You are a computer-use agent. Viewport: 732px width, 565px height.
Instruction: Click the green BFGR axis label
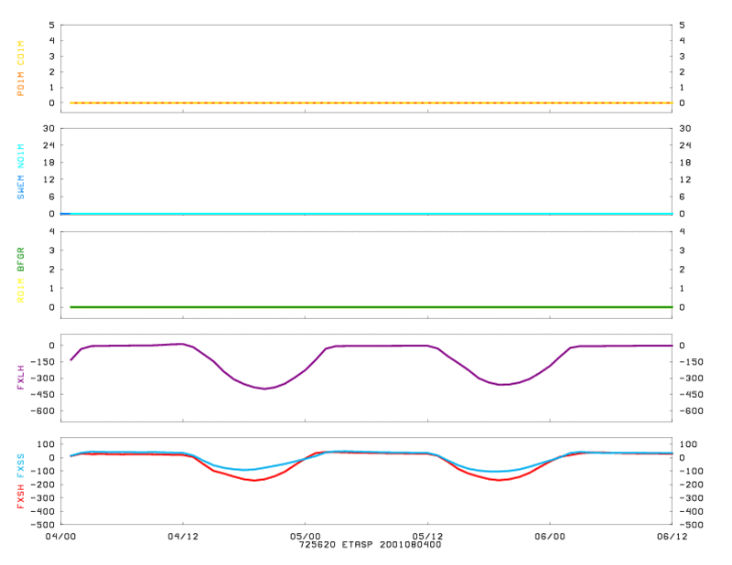[x=20, y=260]
